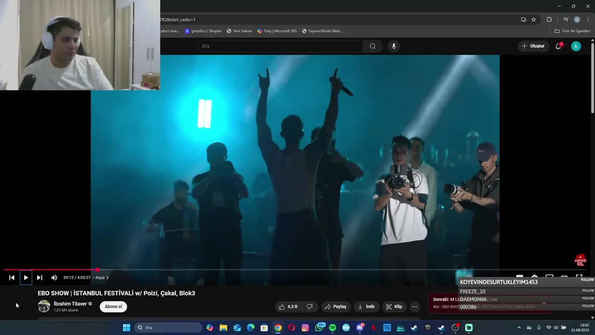Open the Sayısal Model Metr... bookmark

click(x=322, y=31)
